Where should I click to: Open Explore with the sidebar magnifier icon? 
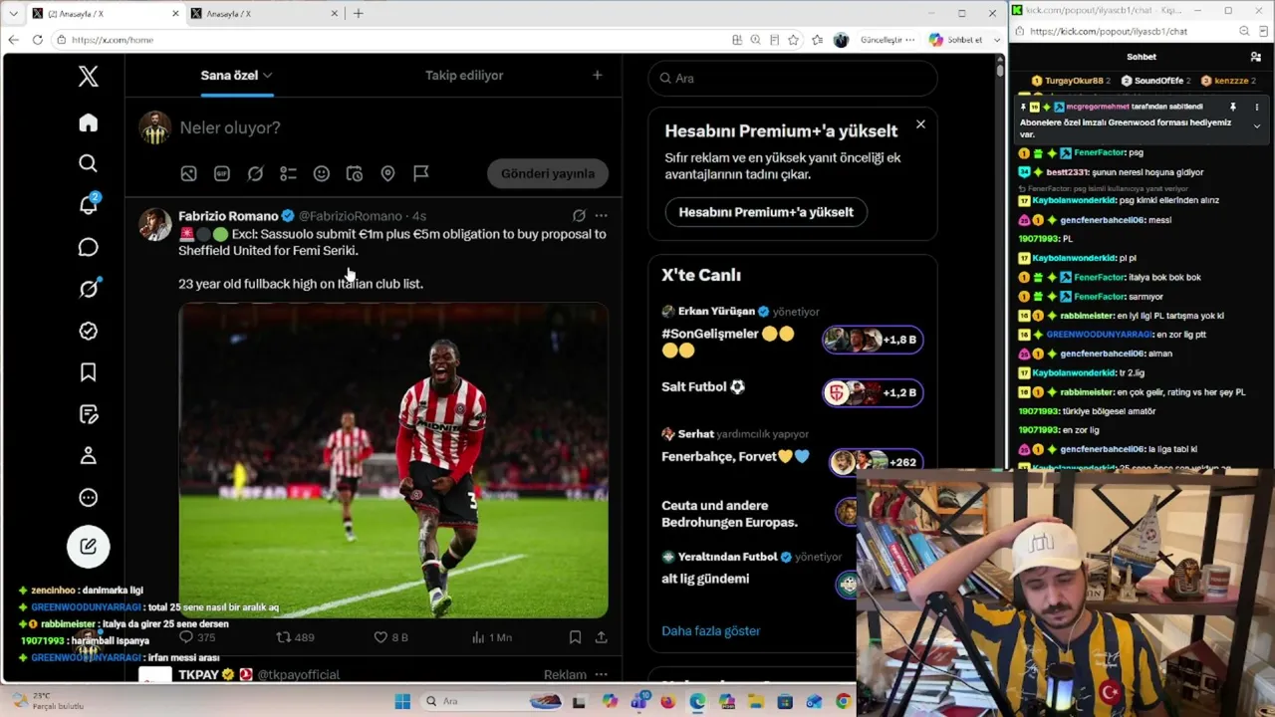(x=89, y=163)
